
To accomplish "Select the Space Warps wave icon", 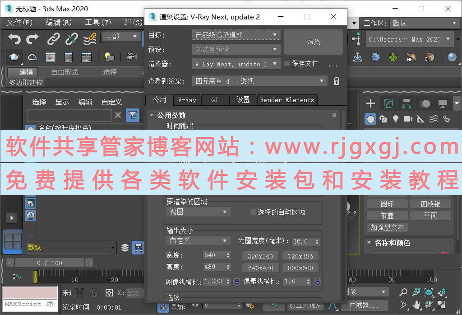I will [434, 119].
